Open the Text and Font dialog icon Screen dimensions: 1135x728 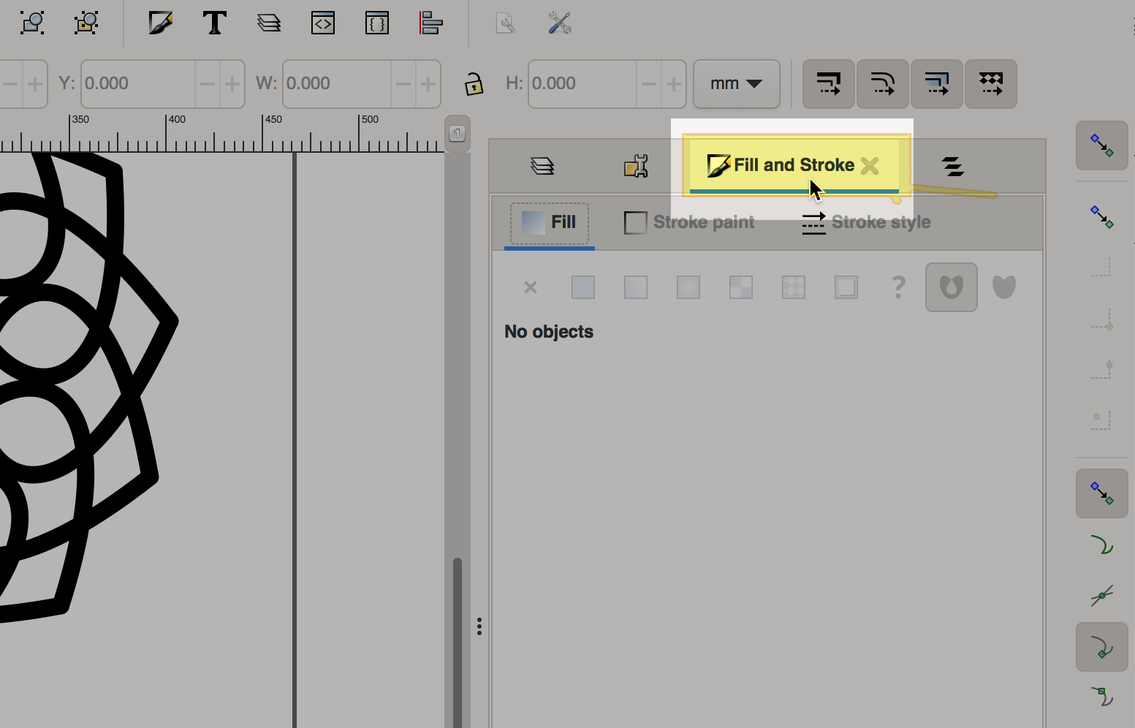tap(214, 23)
